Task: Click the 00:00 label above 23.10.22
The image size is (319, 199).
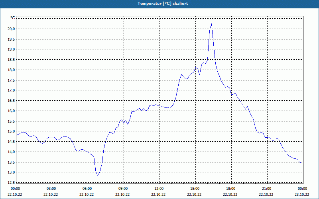Action: pyautogui.click(x=302, y=189)
